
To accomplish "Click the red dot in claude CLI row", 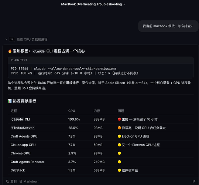I will click(x=119, y=119).
